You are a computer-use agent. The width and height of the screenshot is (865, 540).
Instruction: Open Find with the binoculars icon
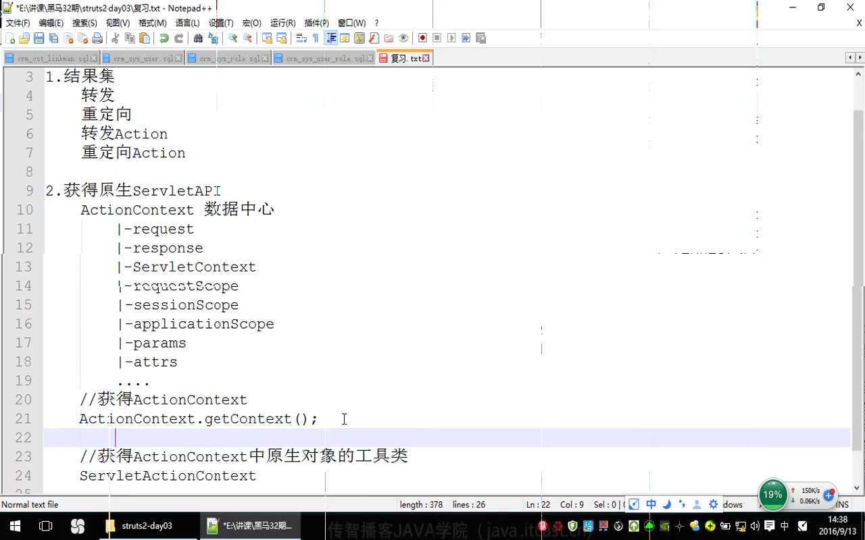[x=198, y=38]
